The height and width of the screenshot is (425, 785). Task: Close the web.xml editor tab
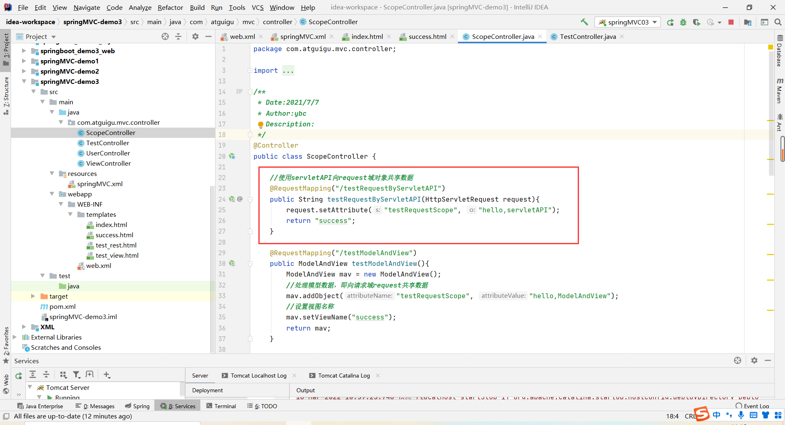(261, 36)
